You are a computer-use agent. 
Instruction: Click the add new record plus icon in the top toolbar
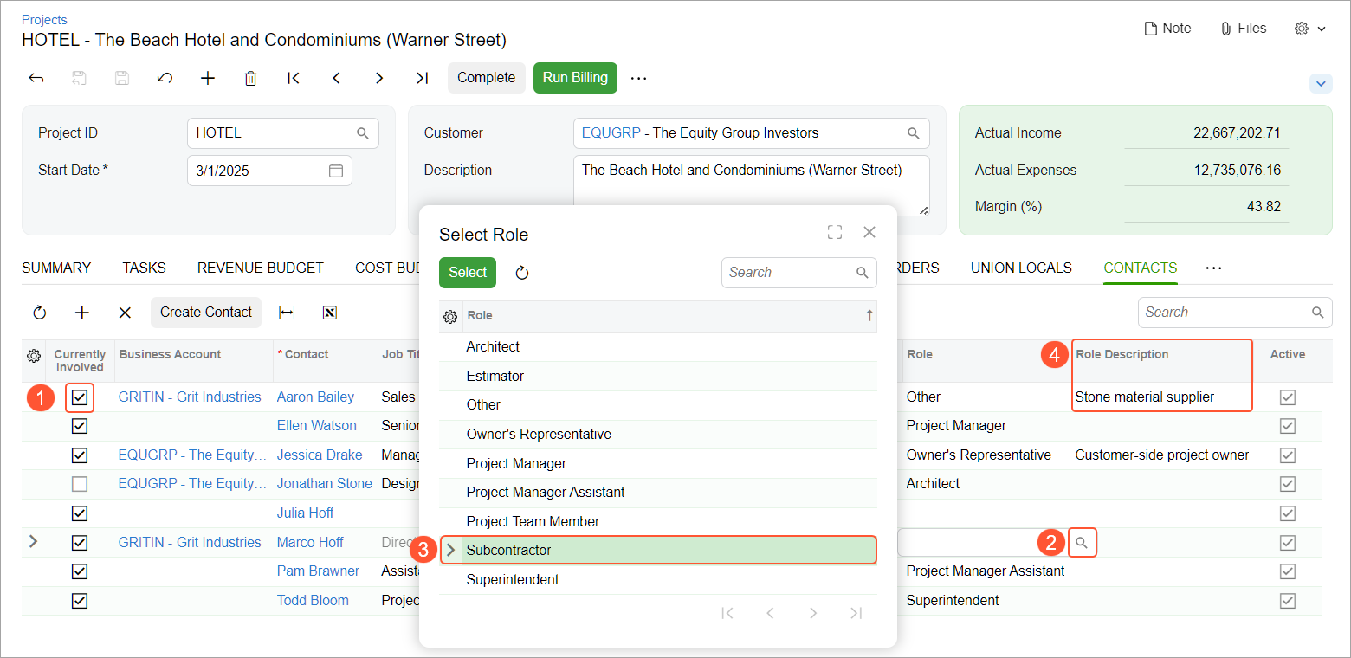pyautogui.click(x=208, y=78)
